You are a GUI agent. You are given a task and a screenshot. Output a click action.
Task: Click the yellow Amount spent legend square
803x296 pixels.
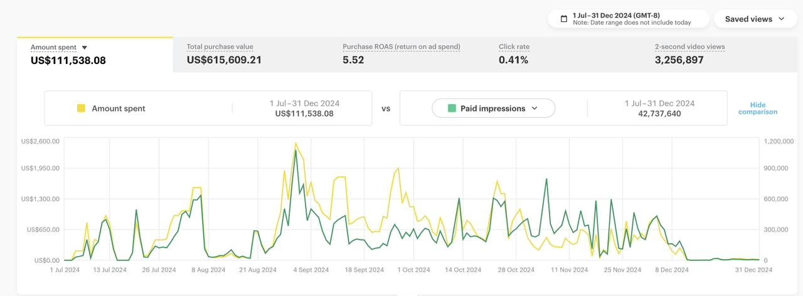pos(81,108)
